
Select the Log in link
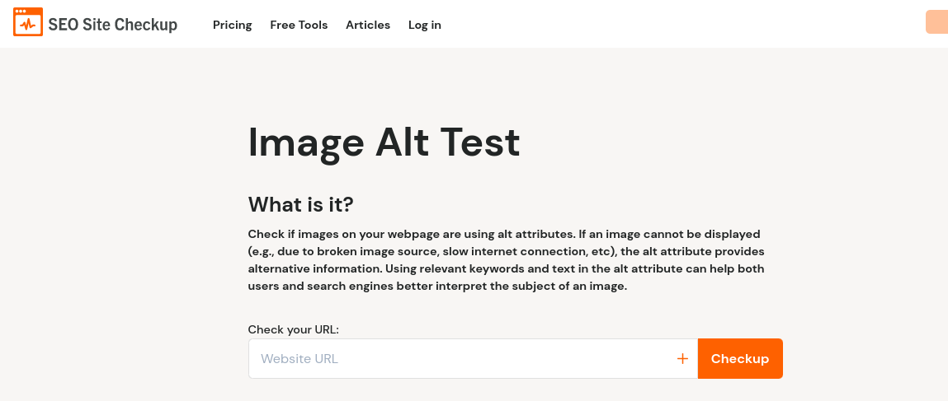click(x=424, y=25)
